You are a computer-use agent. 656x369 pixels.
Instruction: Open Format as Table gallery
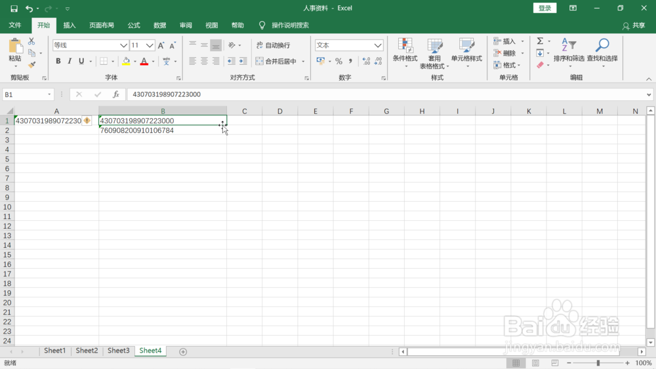point(434,54)
